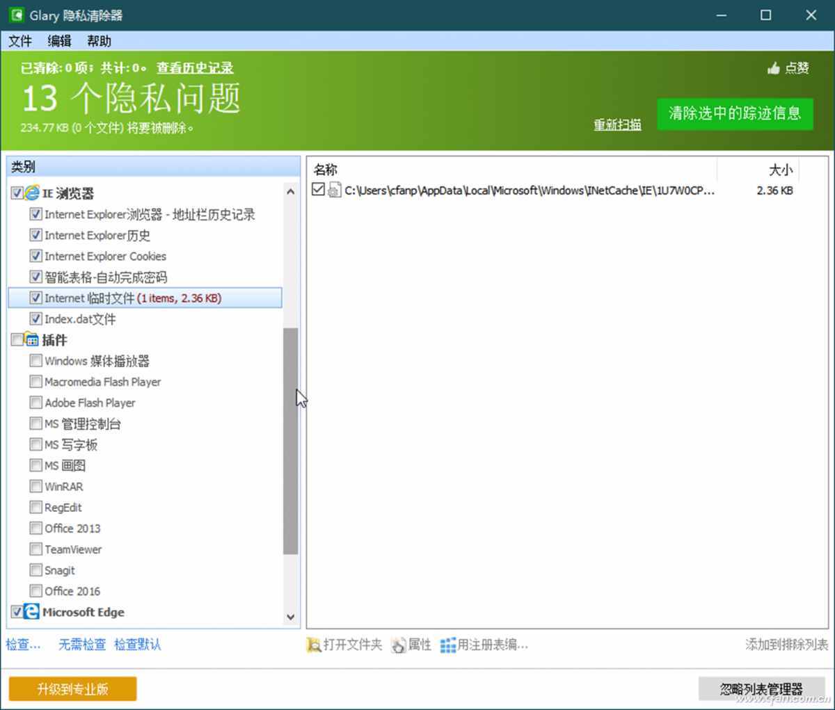Click the 2.36 KB size cell
This screenshot has height=710, width=835.
tap(775, 190)
